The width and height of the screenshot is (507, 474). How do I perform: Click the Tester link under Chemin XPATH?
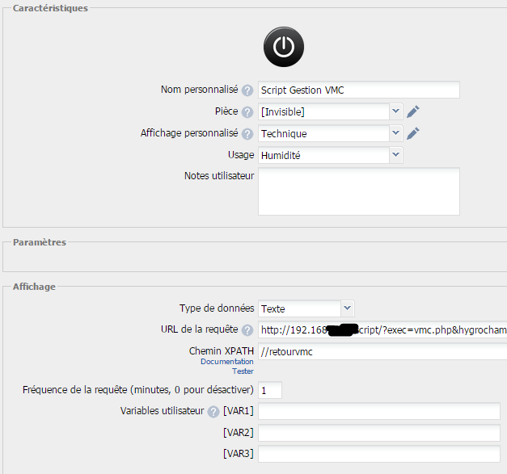click(243, 371)
